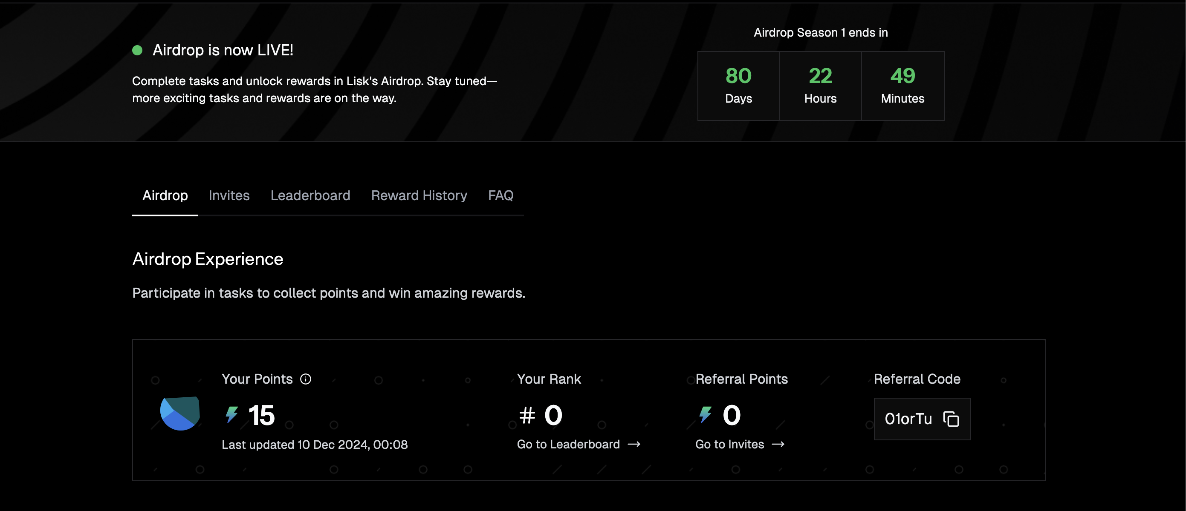The width and height of the screenshot is (1186, 511).
Task: Click the Your Points info icon
Action: (x=306, y=379)
